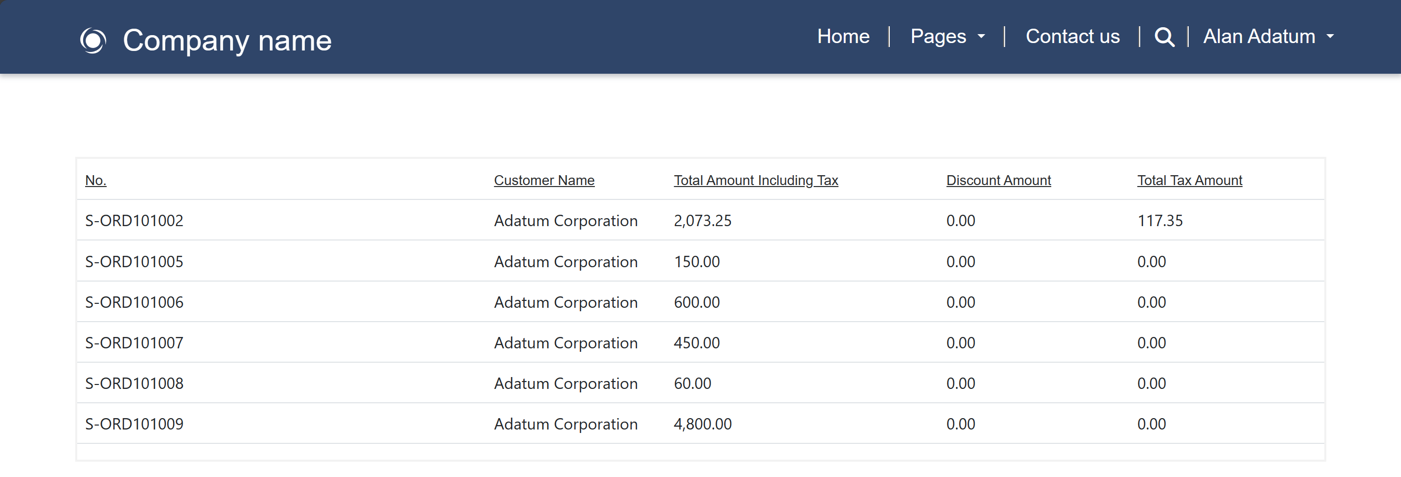Click the search magnifier icon
The height and width of the screenshot is (477, 1401).
coord(1165,37)
